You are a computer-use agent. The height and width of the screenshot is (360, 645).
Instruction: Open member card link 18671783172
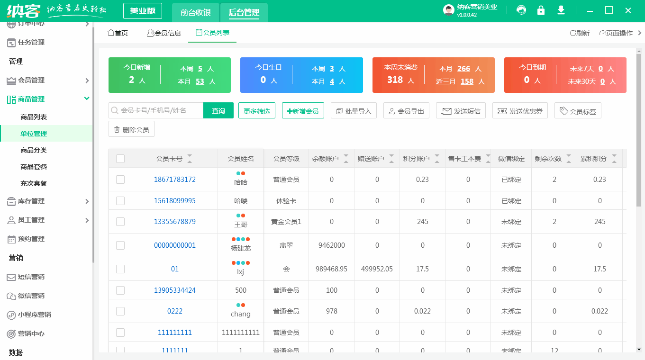[175, 179]
